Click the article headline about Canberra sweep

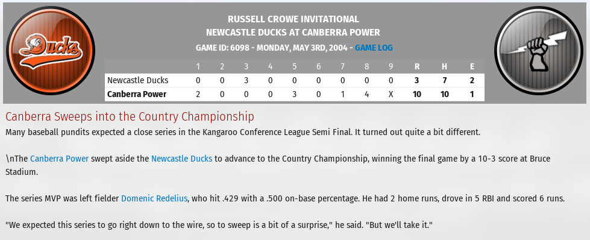point(130,117)
